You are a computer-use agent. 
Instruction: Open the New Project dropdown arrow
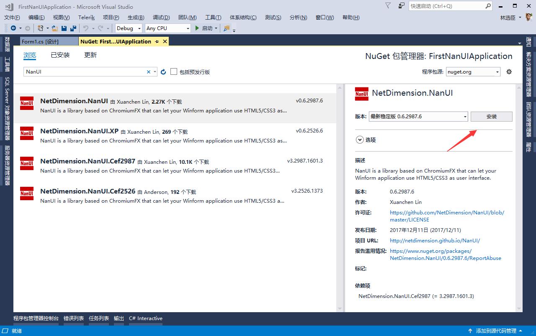(47, 28)
